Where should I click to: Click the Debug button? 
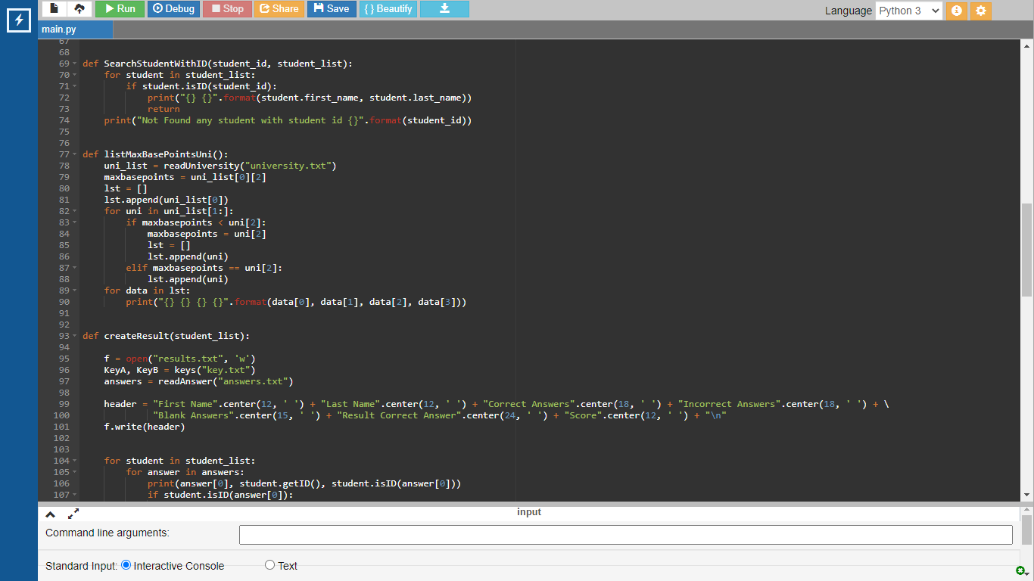pos(173,9)
